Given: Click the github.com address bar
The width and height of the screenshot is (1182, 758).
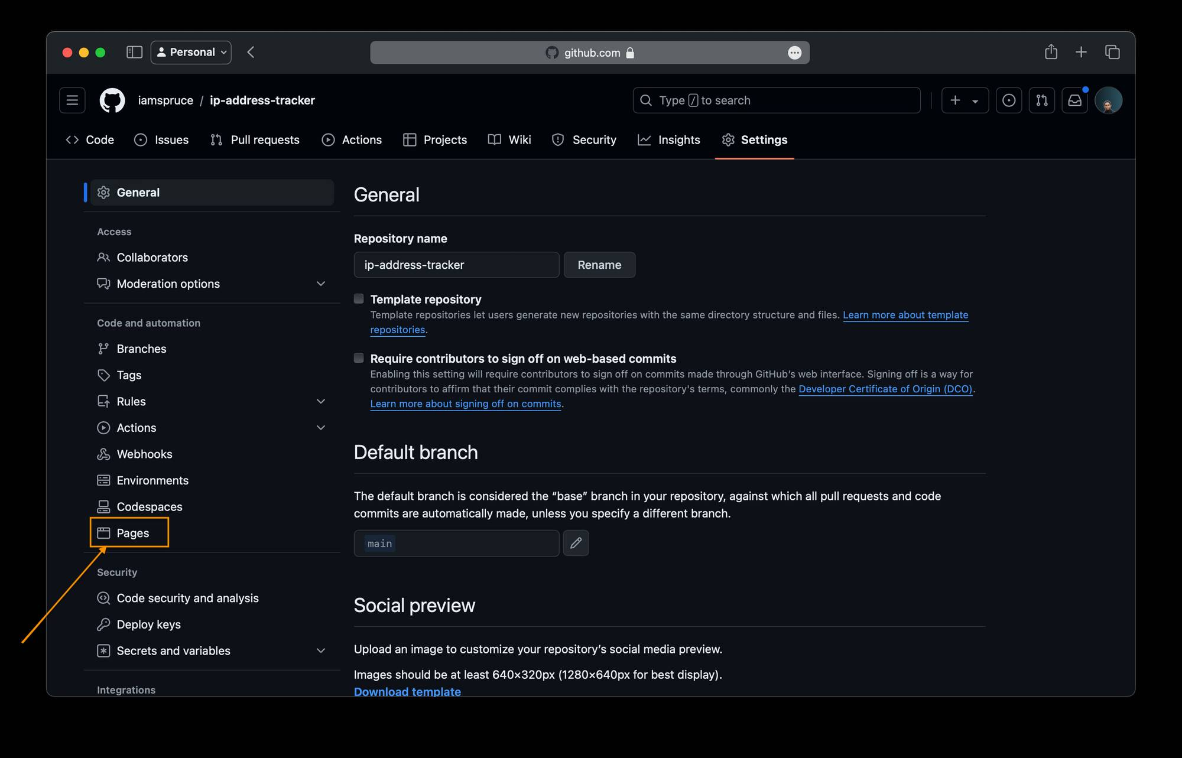Looking at the screenshot, I should [590, 53].
